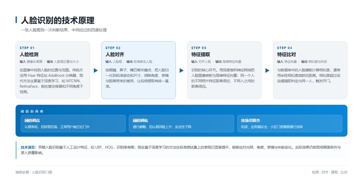Click the STEP 01 label
This screenshot has height=181, width=363.
coord(27,48)
